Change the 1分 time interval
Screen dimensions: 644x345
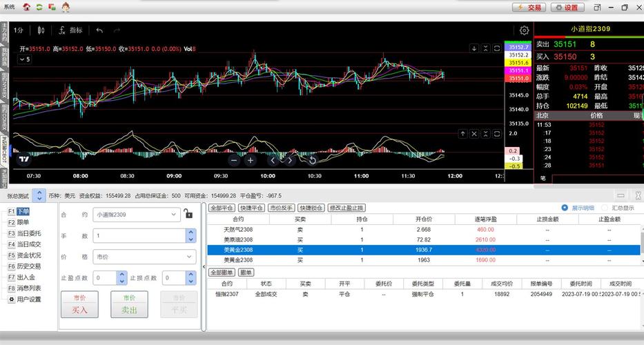coord(19,30)
